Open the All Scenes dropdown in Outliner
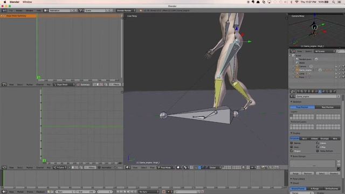This screenshot has height=194, width=345. 325,51
